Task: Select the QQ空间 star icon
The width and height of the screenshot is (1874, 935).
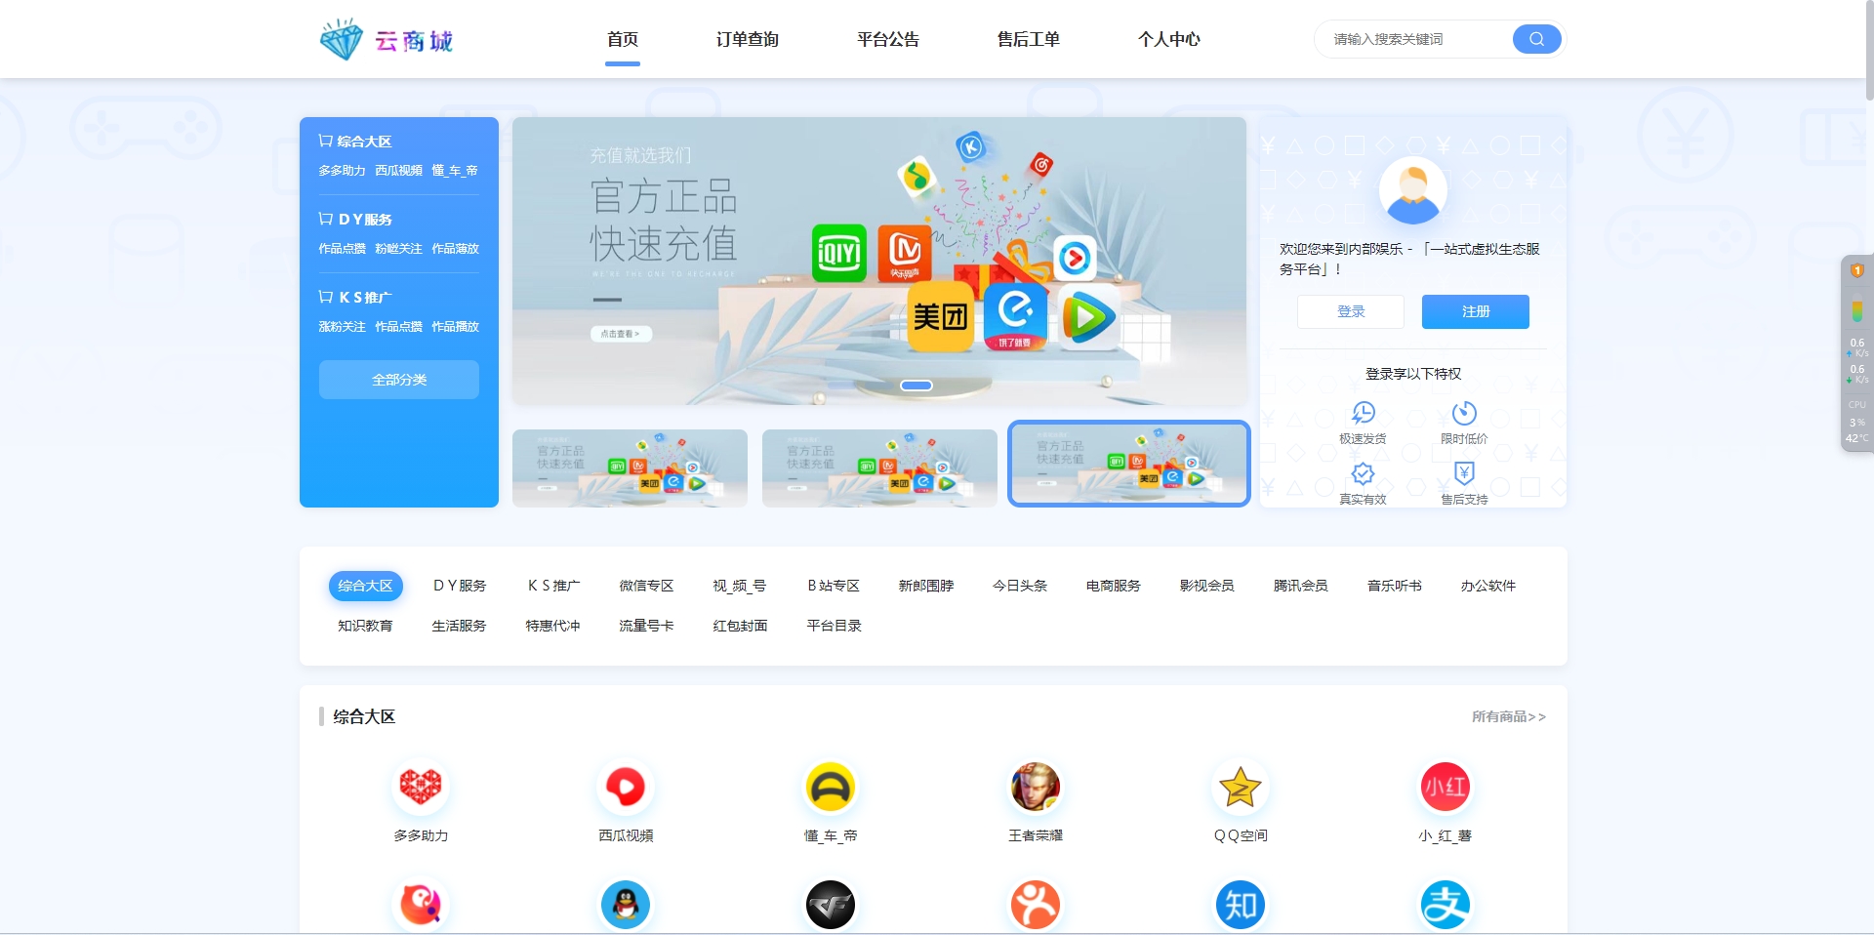Action: [x=1240, y=787]
